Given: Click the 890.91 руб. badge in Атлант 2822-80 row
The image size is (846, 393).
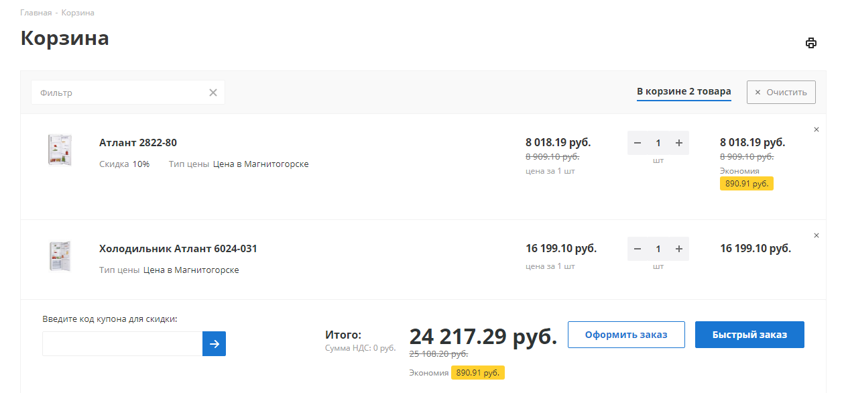Looking at the screenshot, I should pyautogui.click(x=747, y=184).
